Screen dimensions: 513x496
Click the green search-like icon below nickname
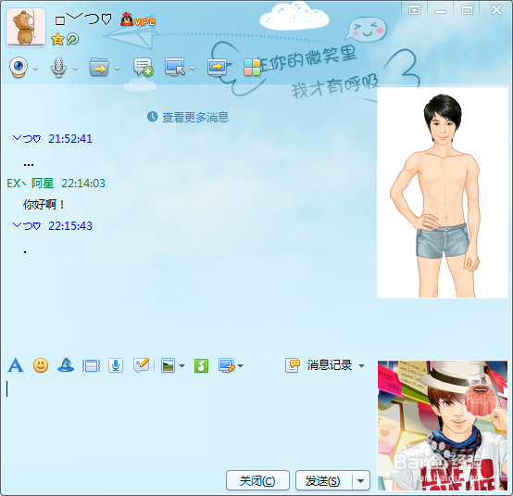[72, 39]
